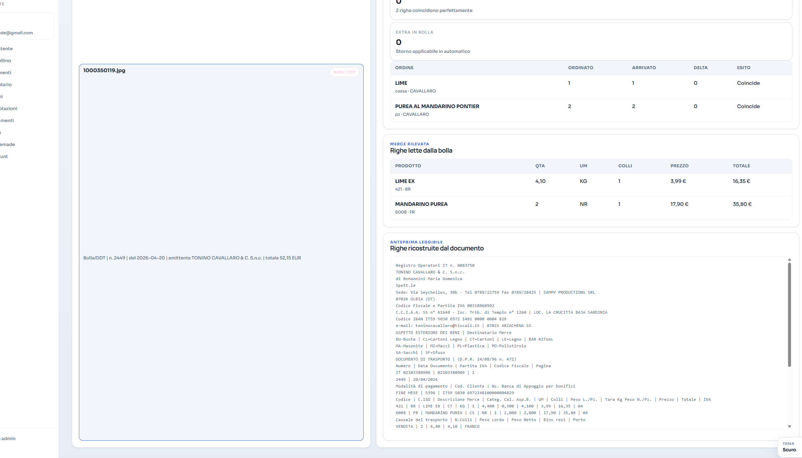Select the Bolla / DDT badge

pos(344,72)
